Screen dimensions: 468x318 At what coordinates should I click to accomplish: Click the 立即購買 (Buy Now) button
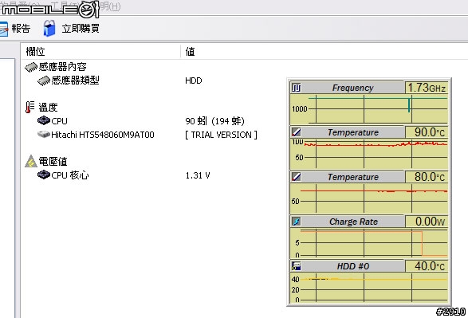[x=71, y=29]
